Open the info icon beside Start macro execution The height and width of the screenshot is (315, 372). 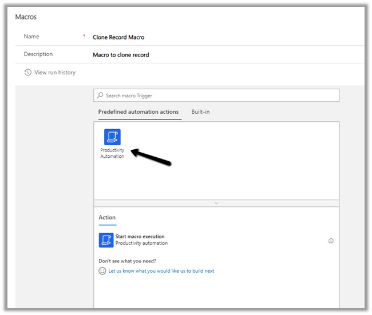[x=331, y=241]
